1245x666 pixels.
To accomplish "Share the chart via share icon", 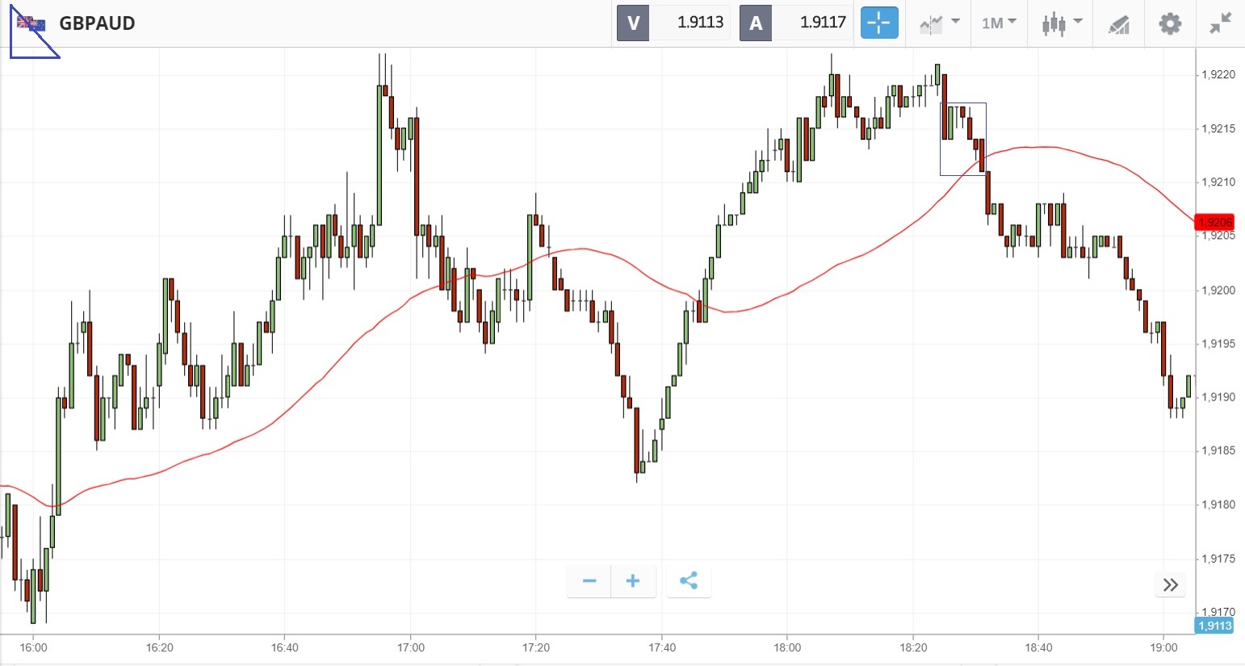I will tap(689, 581).
